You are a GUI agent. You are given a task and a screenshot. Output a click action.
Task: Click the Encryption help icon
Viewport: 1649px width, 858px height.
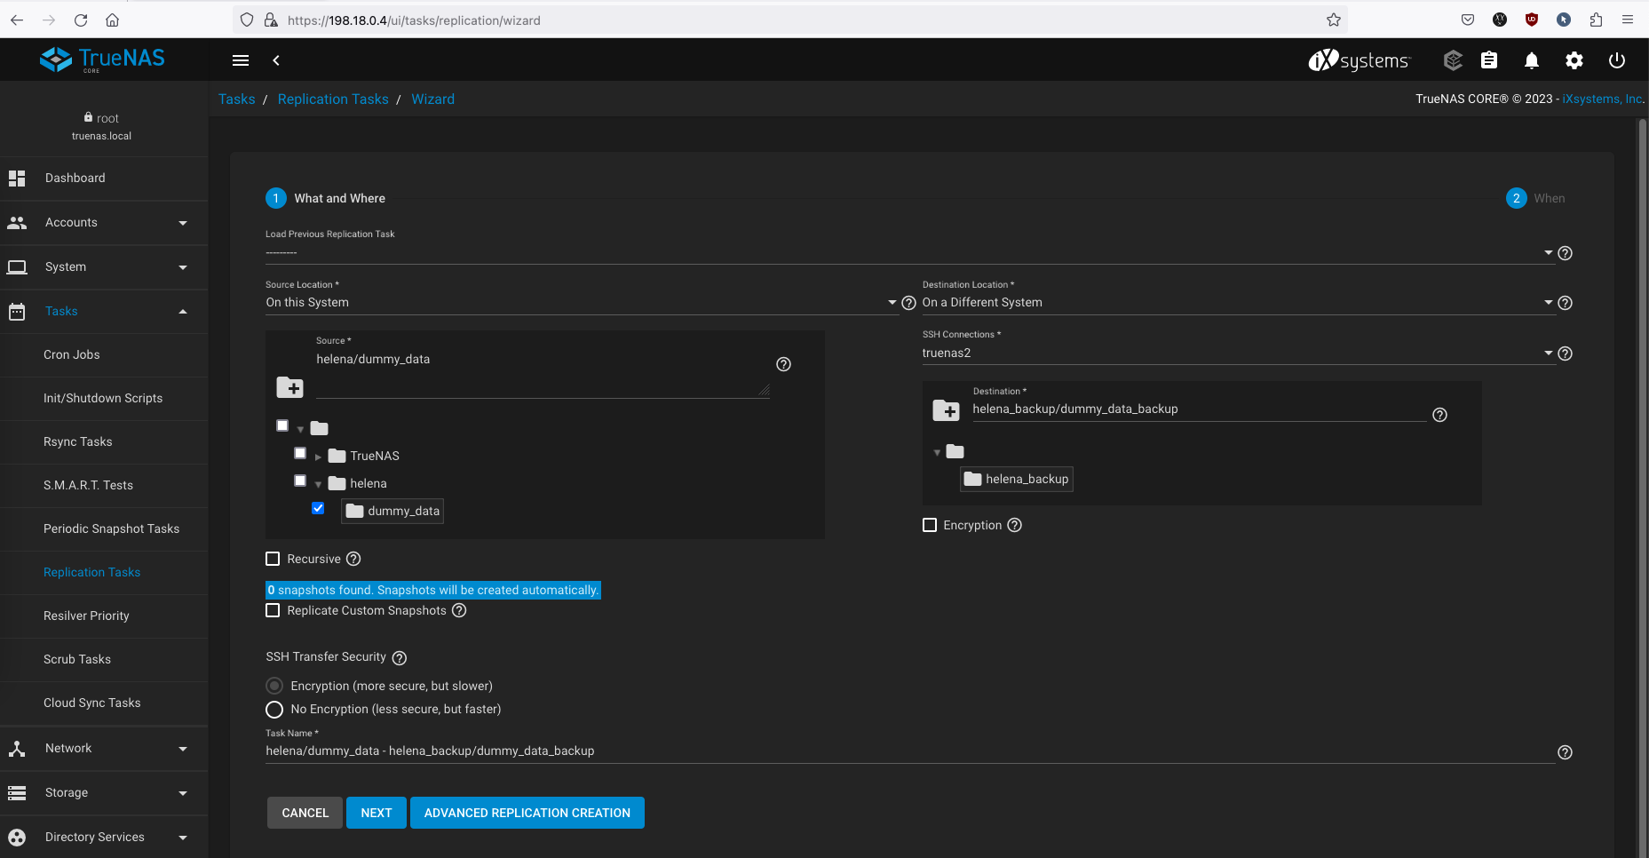click(1015, 525)
